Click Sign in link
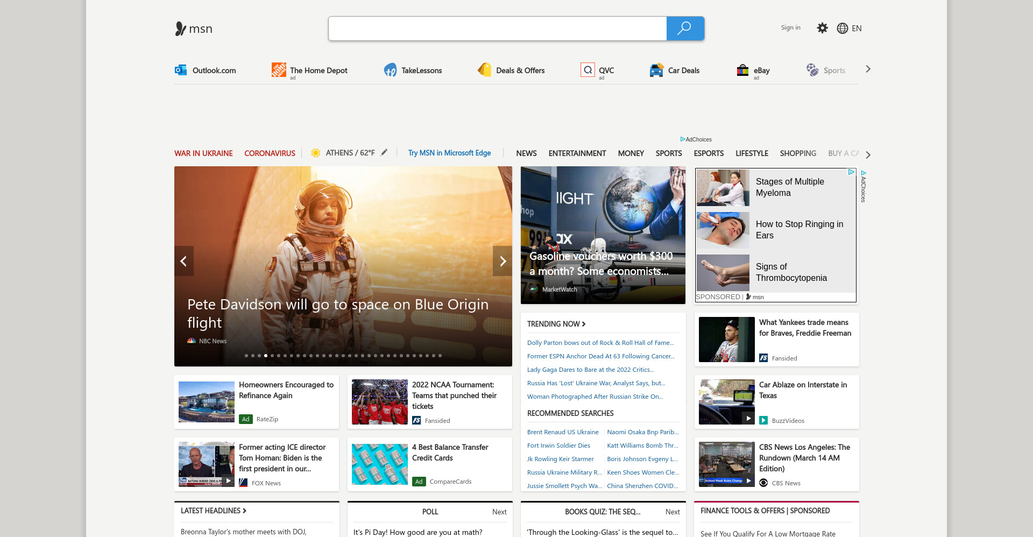1033x537 pixels. tap(790, 27)
